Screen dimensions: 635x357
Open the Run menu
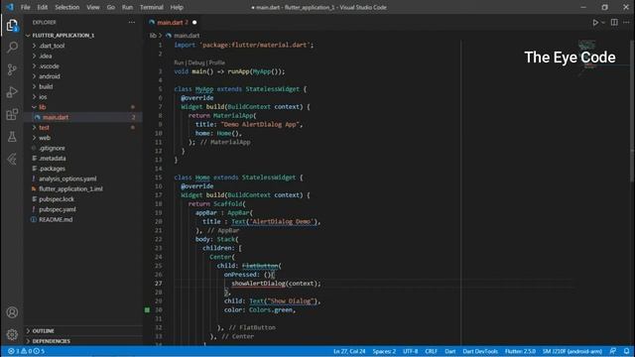(127, 7)
